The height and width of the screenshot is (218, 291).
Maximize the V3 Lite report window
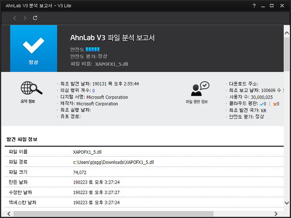point(272,6)
